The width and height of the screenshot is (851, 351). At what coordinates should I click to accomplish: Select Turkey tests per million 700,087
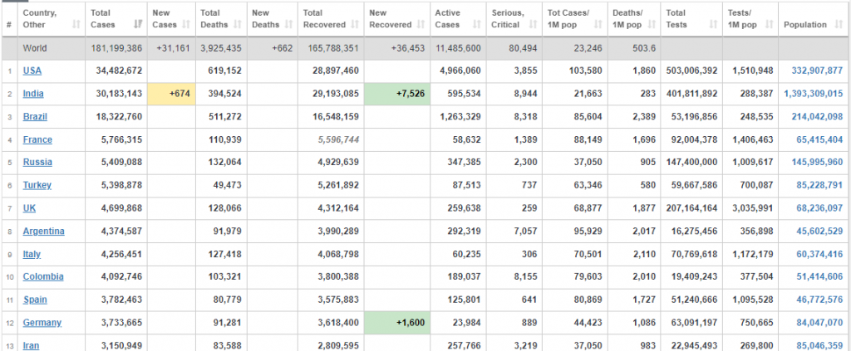(756, 185)
